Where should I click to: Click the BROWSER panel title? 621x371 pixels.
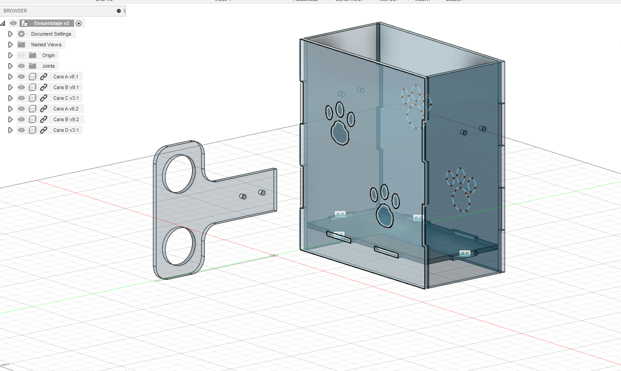pos(15,11)
